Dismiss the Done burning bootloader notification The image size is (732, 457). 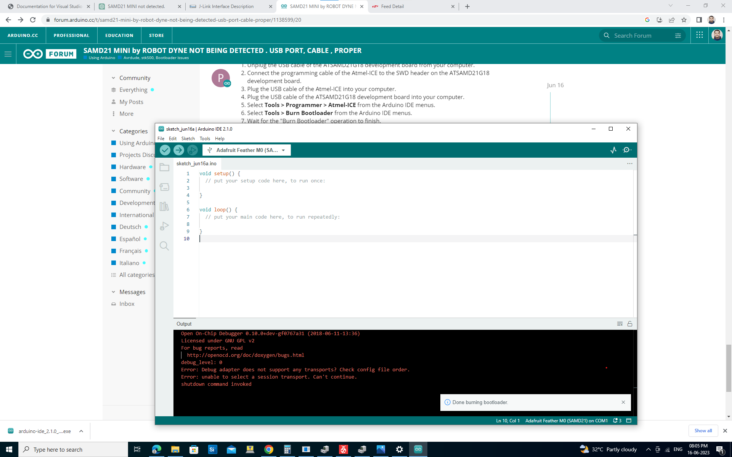623,402
